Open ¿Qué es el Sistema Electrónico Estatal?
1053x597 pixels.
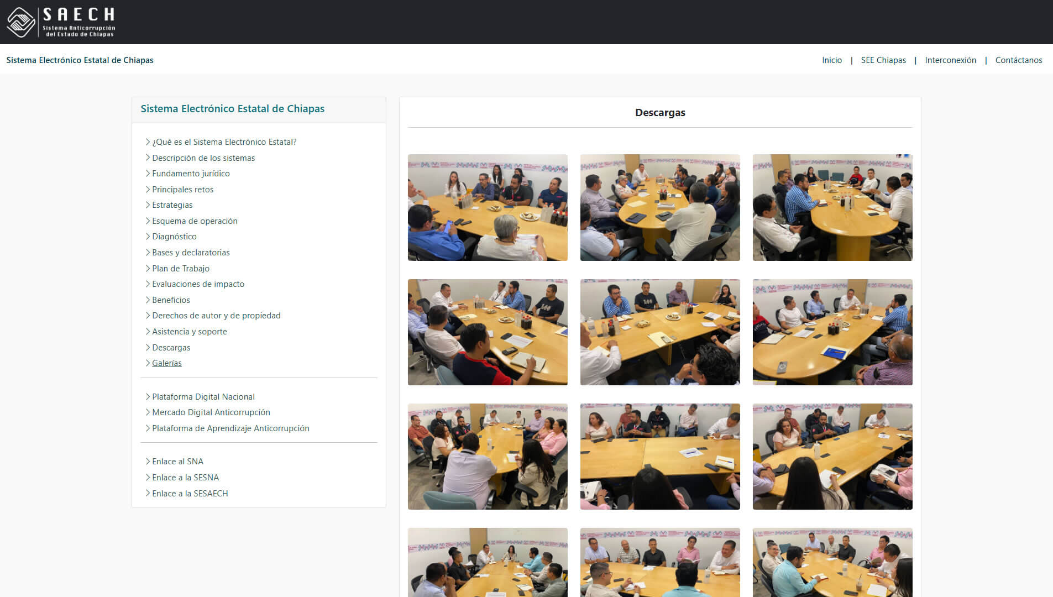point(224,142)
